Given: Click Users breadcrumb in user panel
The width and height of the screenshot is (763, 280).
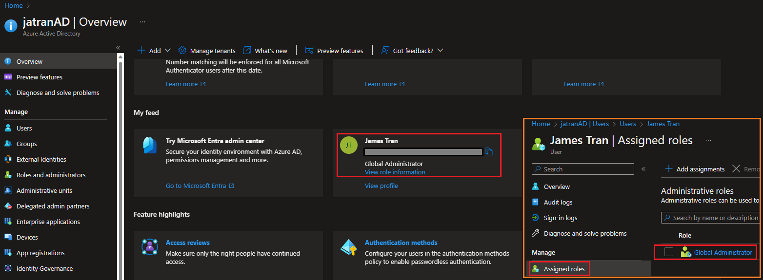Looking at the screenshot, I should pyautogui.click(x=627, y=124).
